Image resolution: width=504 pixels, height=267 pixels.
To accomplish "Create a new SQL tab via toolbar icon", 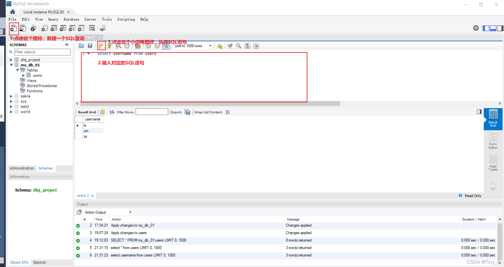I will click(14, 28).
